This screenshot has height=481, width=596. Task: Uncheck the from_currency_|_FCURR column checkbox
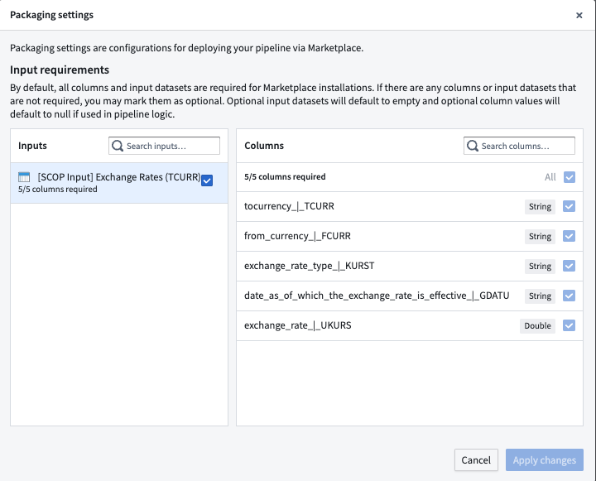[x=569, y=236]
